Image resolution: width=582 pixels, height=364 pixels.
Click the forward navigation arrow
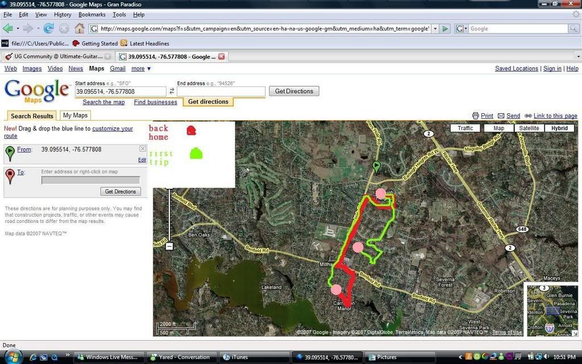pos(28,28)
